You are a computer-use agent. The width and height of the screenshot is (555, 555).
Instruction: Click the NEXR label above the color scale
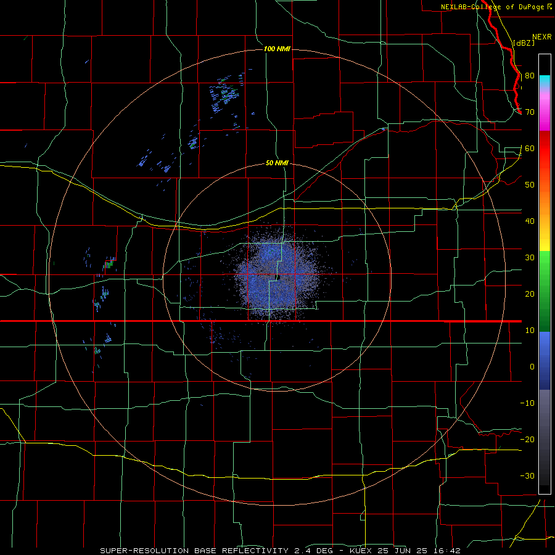click(x=542, y=37)
